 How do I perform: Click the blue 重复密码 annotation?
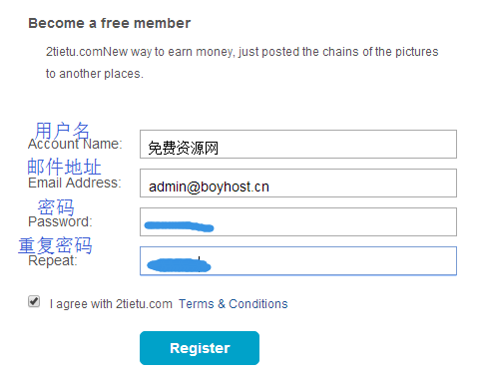tap(55, 245)
